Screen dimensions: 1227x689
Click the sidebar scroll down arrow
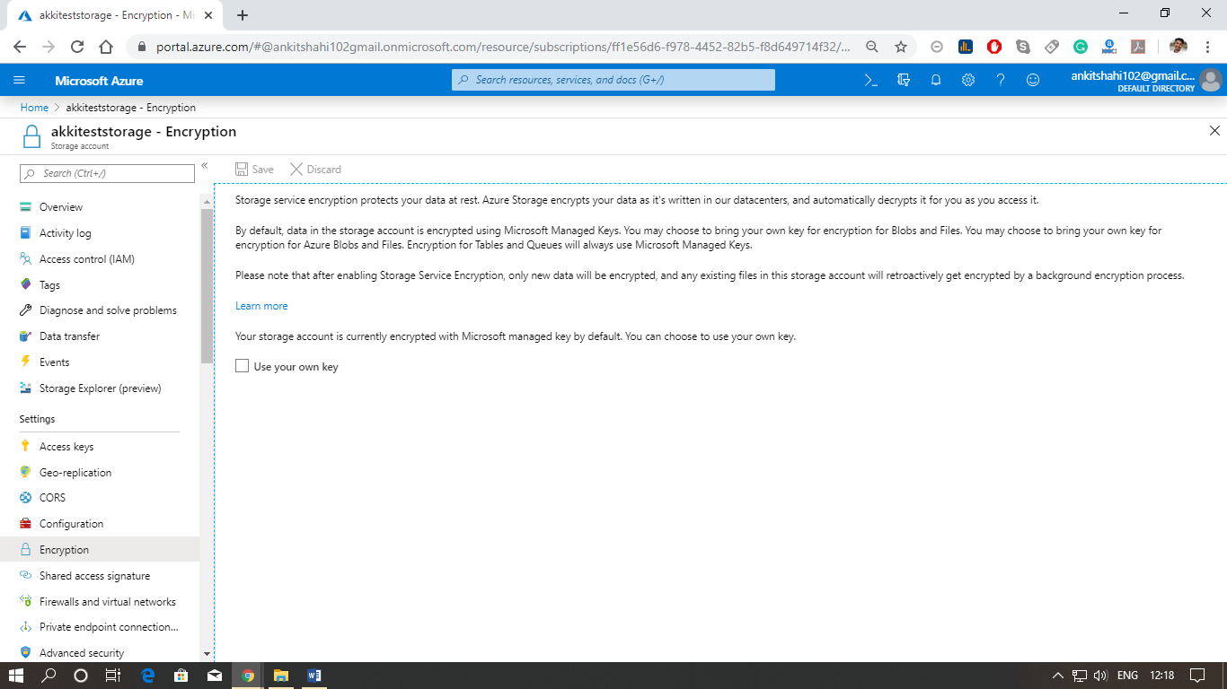tap(207, 654)
